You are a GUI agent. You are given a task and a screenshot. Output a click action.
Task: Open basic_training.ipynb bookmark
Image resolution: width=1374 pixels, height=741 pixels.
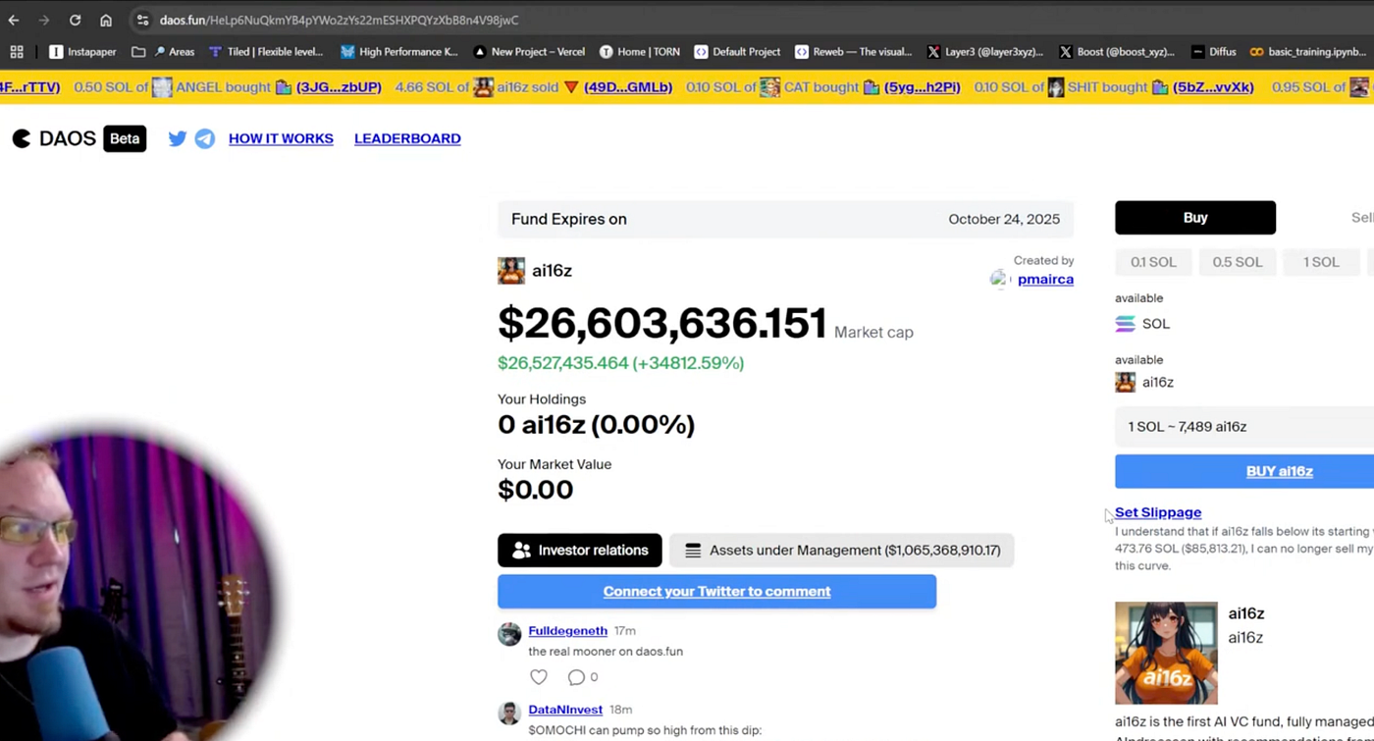(1310, 52)
